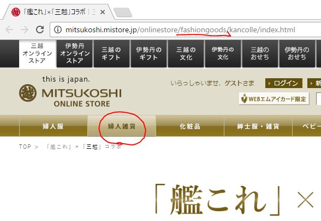The width and height of the screenshot is (321, 221).
Task: Open the WEBエムアイカード限定 banner
Action: coord(274,98)
